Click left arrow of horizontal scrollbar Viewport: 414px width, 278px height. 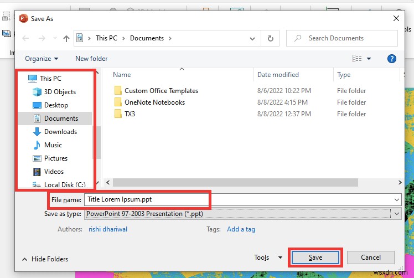pyautogui.click(x=108, y=182)
